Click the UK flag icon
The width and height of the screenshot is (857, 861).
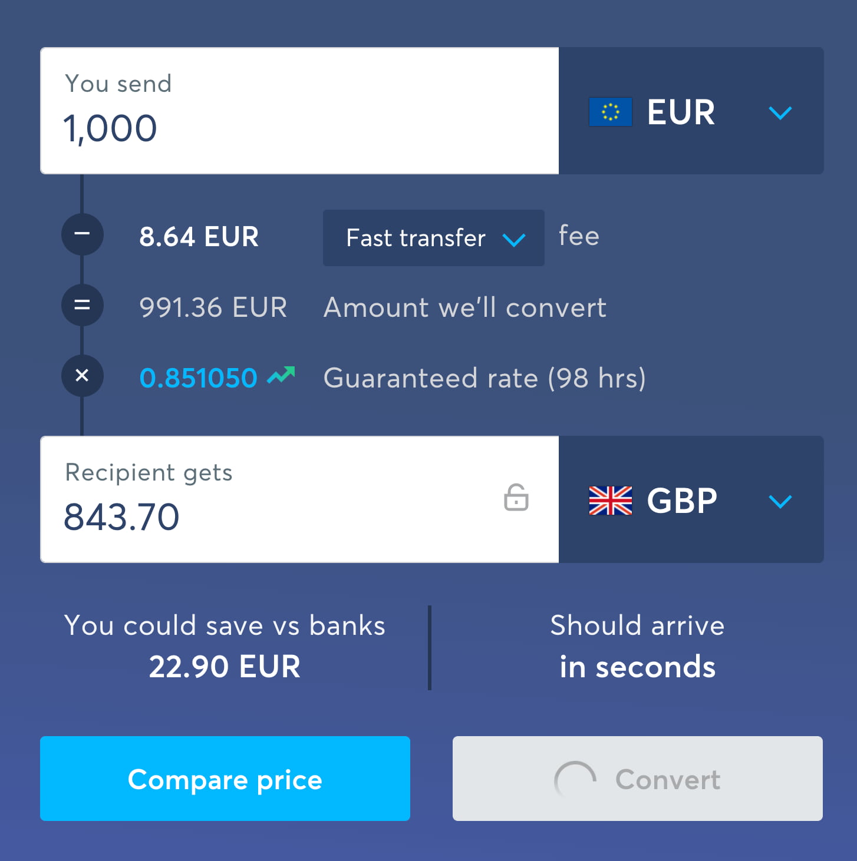610,501
